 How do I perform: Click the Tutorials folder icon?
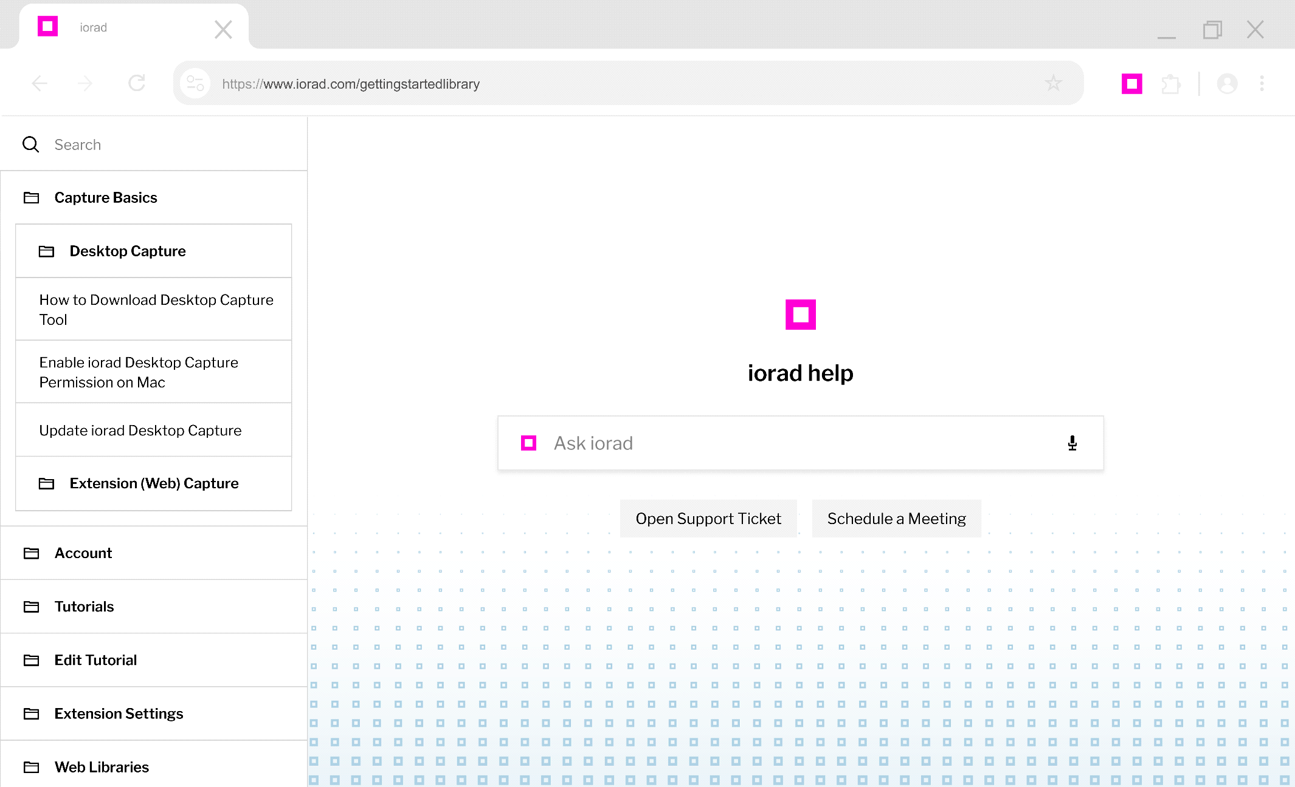[x=32, y=607]
